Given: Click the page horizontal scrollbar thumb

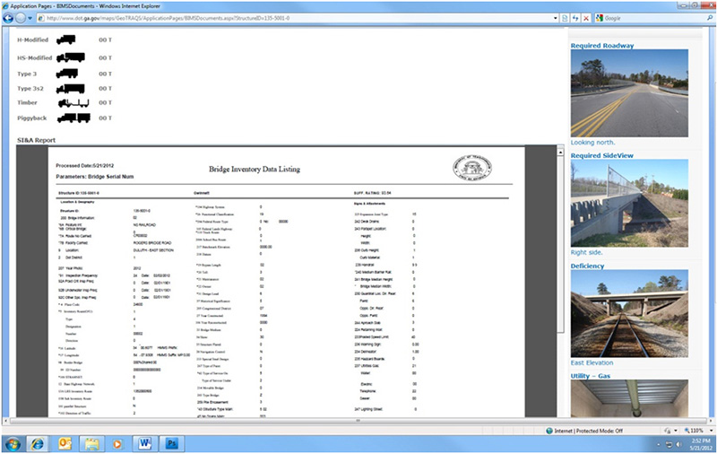Looking at the screenshot, I should [x=358, y=421].
